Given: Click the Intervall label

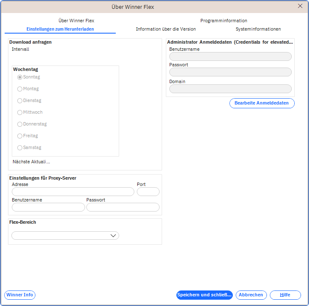Looking at the screenshot, I should (20, 50).
